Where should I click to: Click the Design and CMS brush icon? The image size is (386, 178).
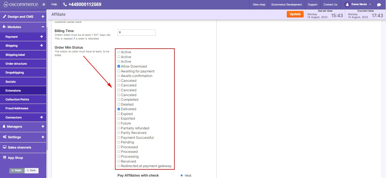4,17
